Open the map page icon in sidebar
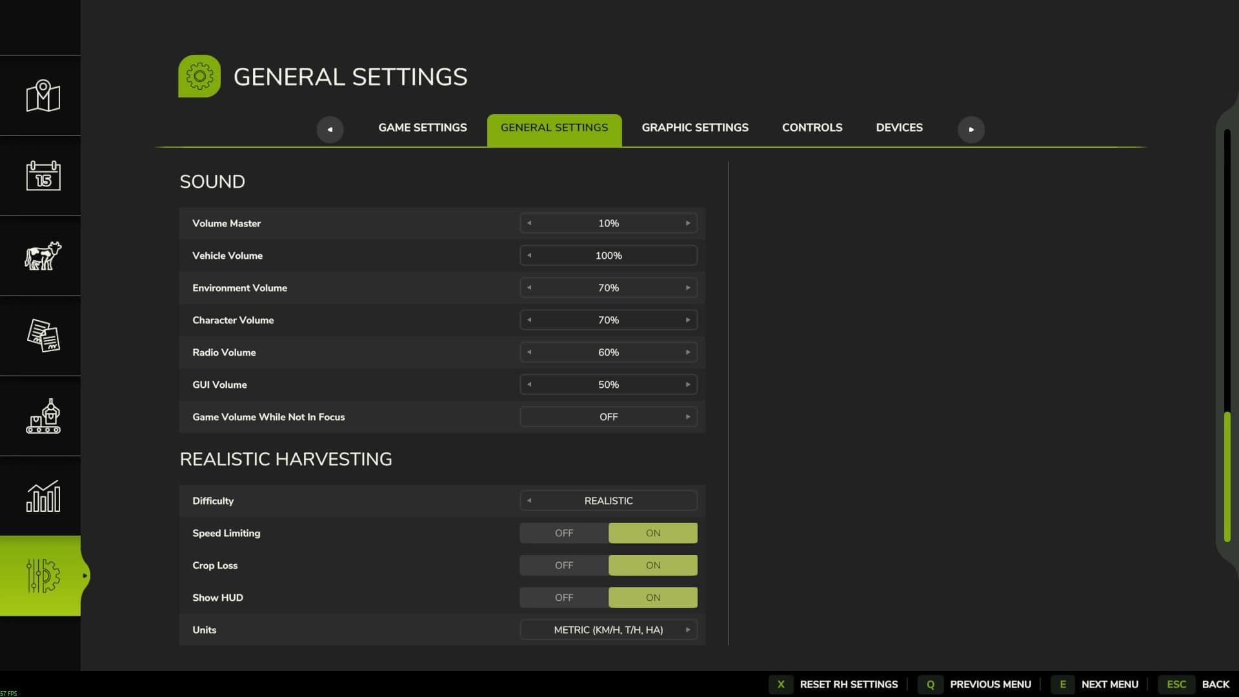The height and width of the screenshot is (697, 1239). 43,96
